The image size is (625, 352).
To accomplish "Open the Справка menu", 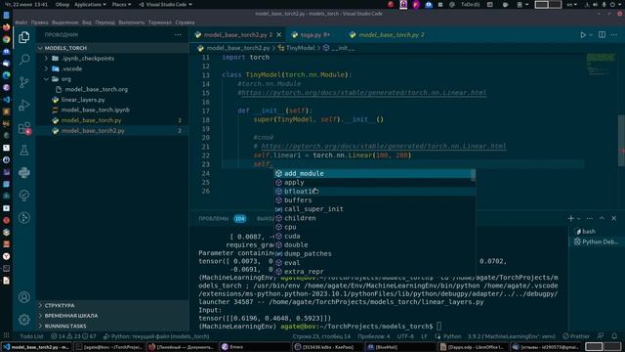I will 185,22.
